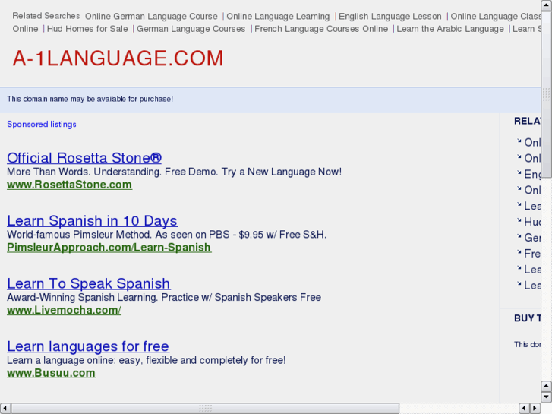Open Hud Homes for Sale related search
This screenshot has height=414, width=552.
[x=87, y=29]
